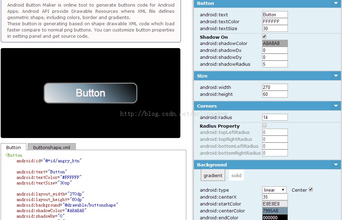Click the android:text input field

tap(275, 15)
